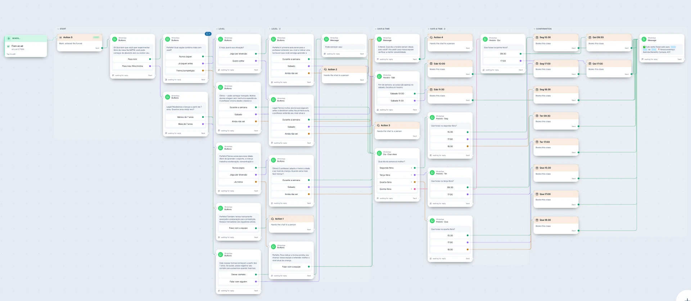
Task: Click the trigger icon in the WHEN header
Action: tap(9, 38)
